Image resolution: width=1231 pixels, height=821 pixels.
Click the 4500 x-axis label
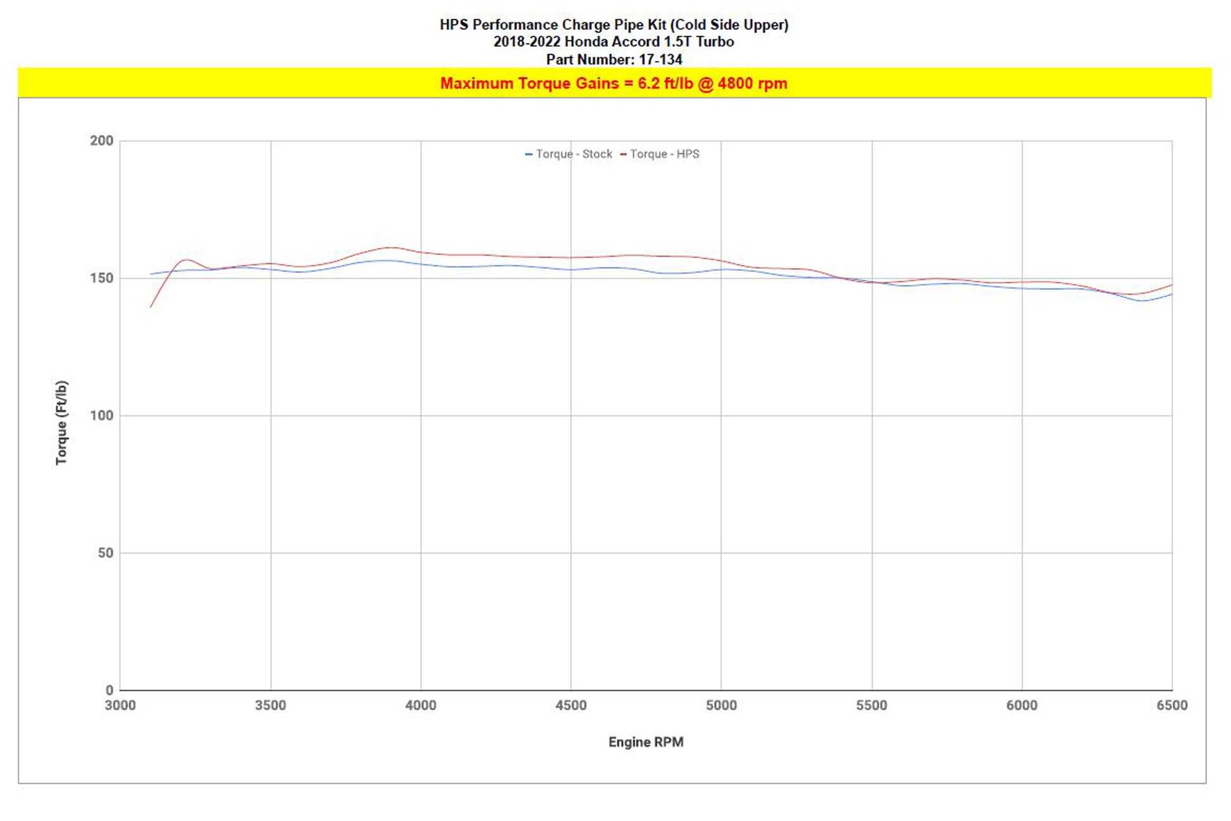(x=571, y=705)
